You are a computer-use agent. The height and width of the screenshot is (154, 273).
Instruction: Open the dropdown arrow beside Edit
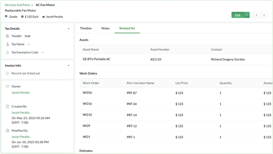pyautogui.click(x=247, y=15)
